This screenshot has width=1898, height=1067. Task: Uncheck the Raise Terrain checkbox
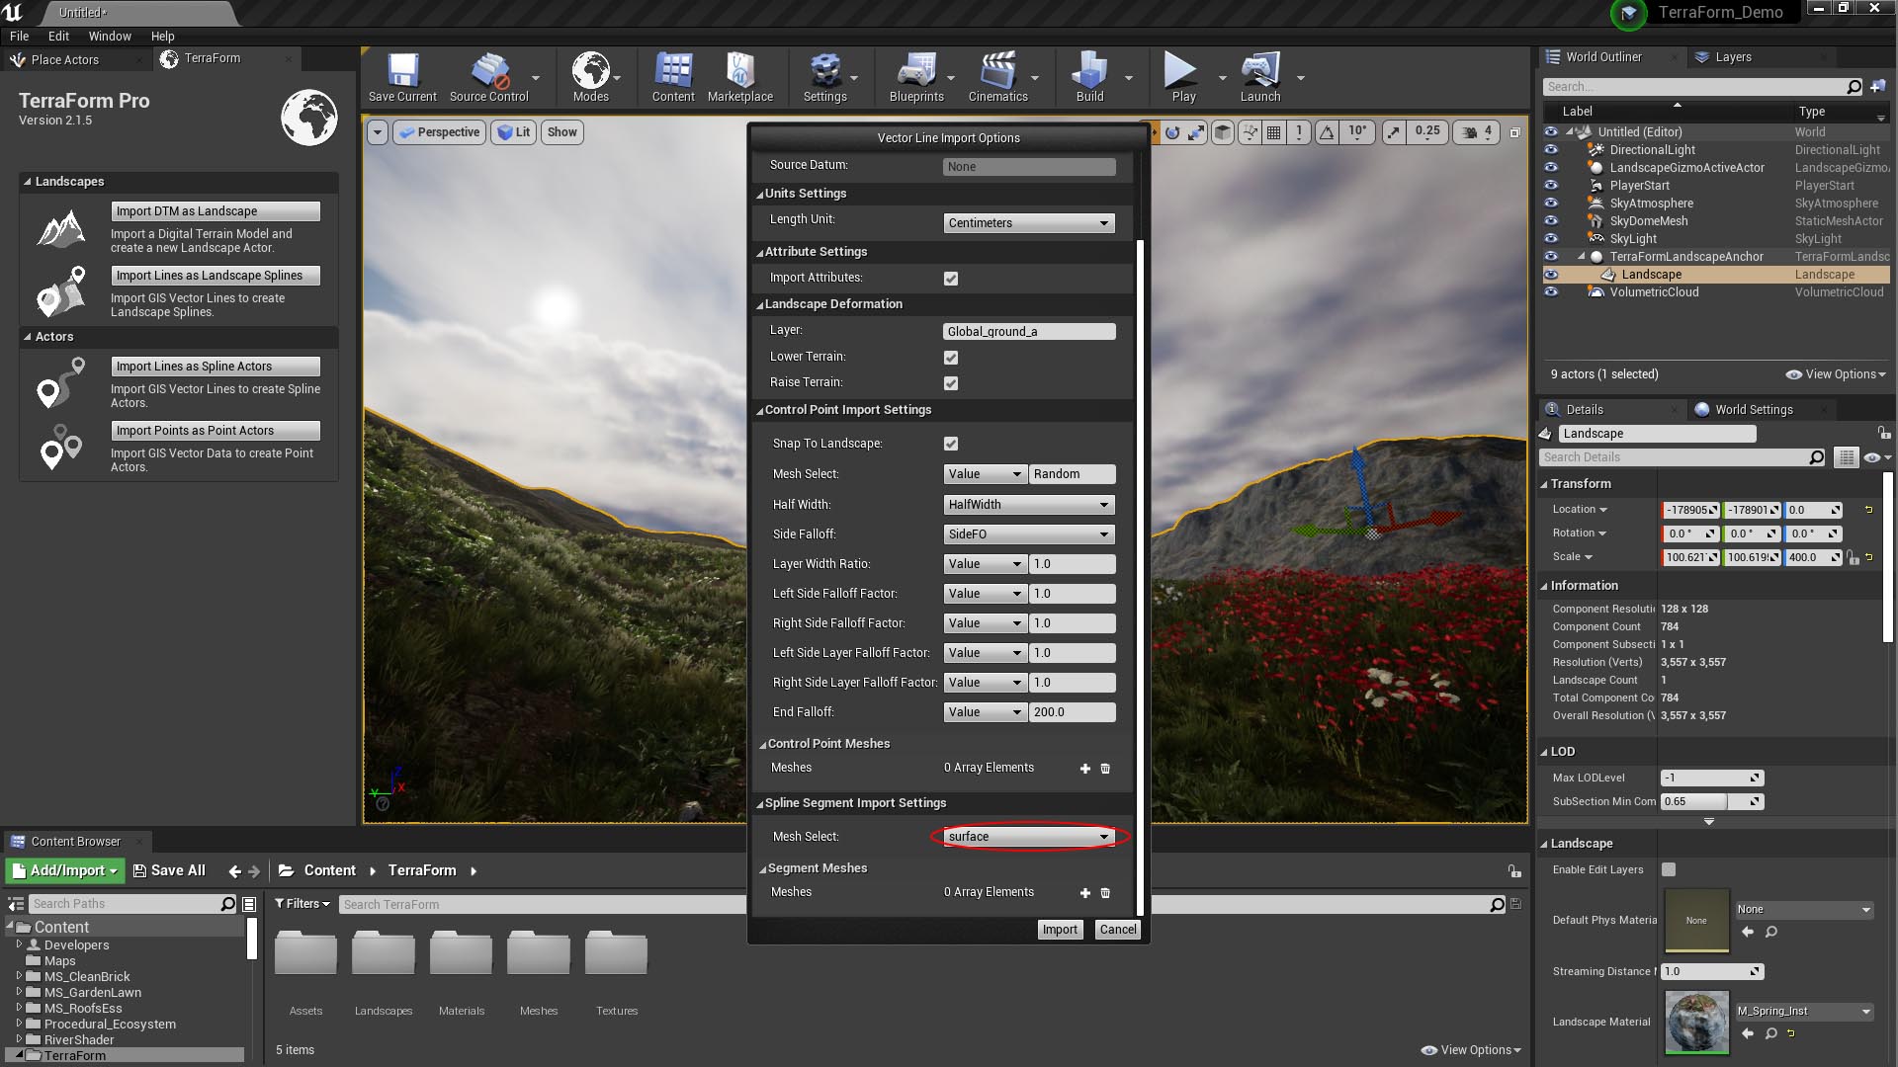point(951,383)
